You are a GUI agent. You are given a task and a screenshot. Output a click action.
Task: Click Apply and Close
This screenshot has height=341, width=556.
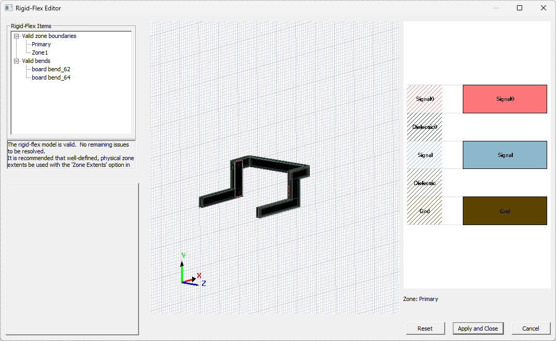point(478,328)
